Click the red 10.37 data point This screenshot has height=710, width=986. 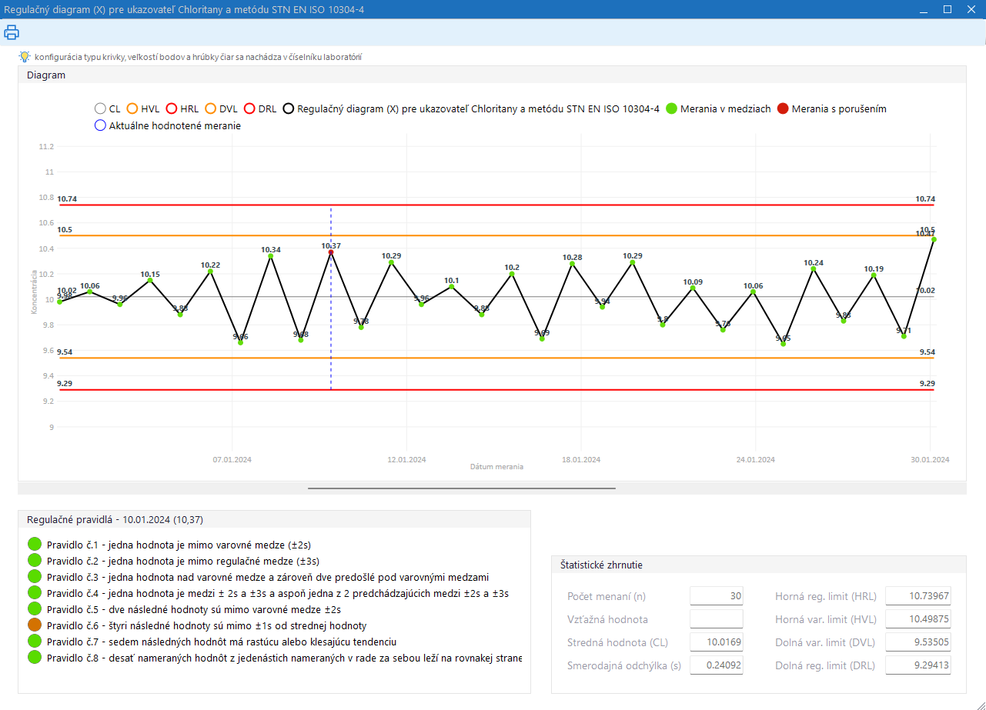pos(331,252)
